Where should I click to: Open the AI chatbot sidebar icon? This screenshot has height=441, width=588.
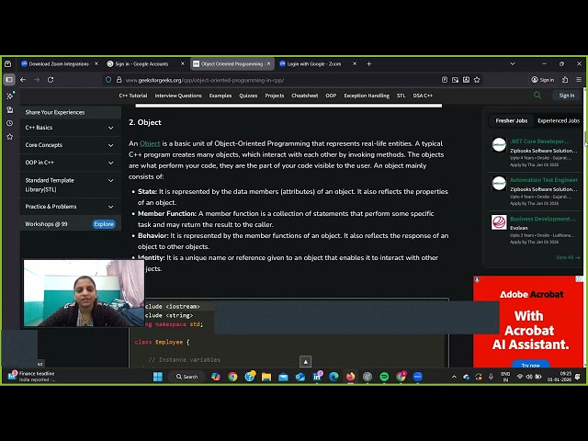[x=10, y=96]
